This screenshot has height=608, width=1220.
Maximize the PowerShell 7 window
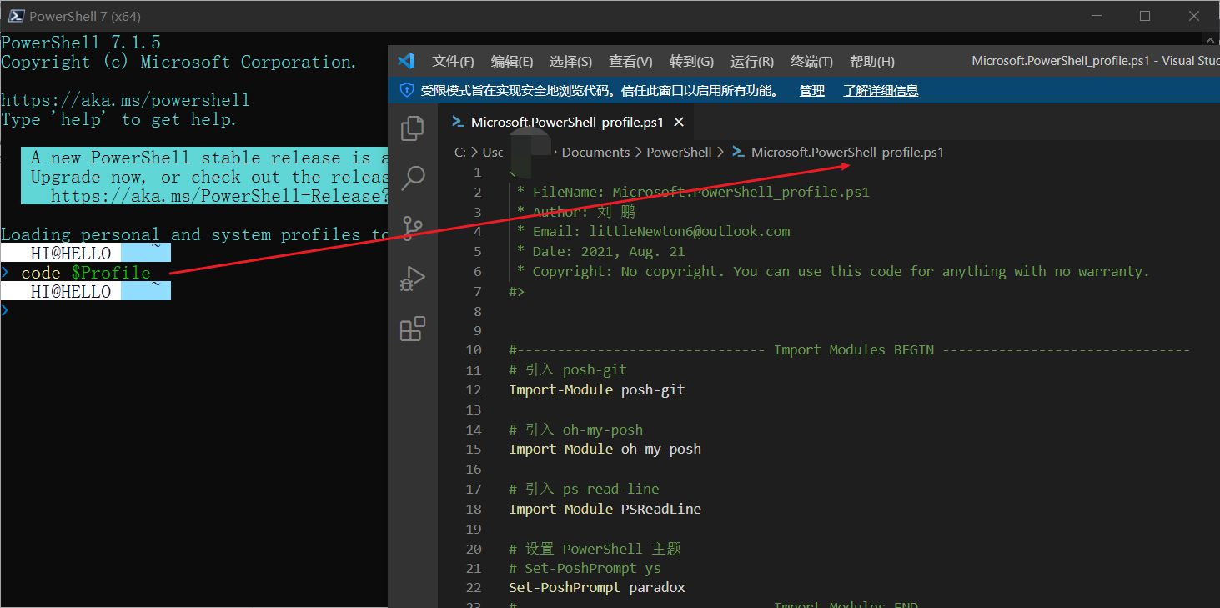click(1145, 16)
